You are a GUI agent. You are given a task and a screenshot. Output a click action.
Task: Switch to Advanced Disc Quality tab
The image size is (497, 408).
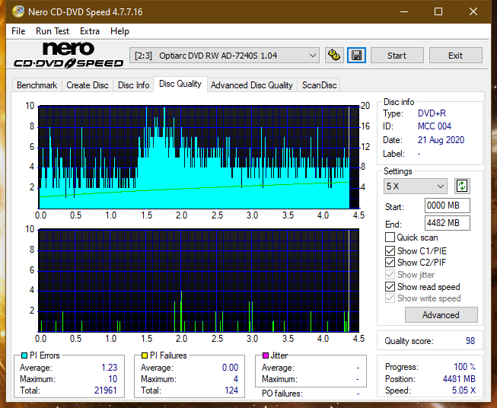point(252,85)
